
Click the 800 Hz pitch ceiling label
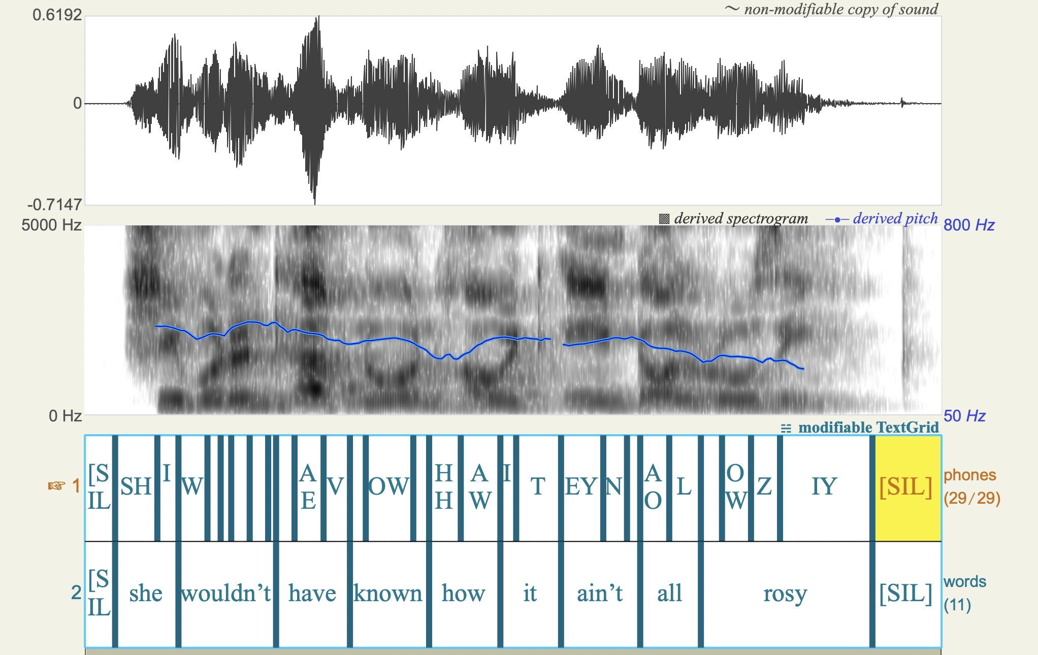click(969, 225)
